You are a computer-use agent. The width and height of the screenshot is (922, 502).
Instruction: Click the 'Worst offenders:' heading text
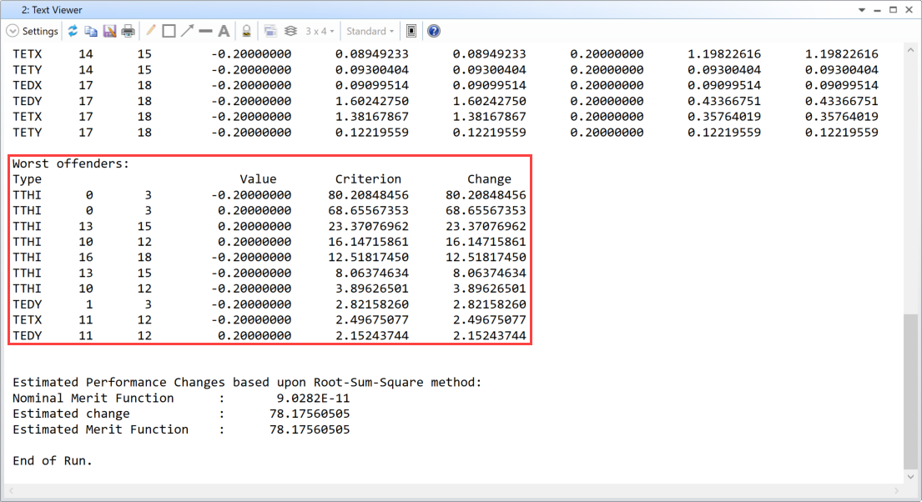coord(71,163)
